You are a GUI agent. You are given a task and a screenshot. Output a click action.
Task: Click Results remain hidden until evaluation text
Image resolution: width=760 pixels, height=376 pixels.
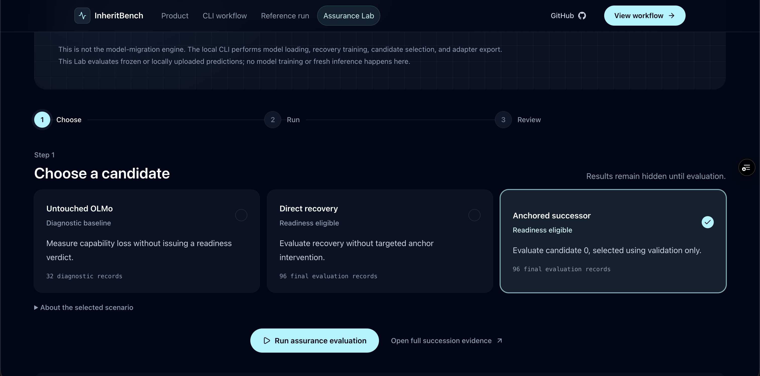(x=655, y=176)
